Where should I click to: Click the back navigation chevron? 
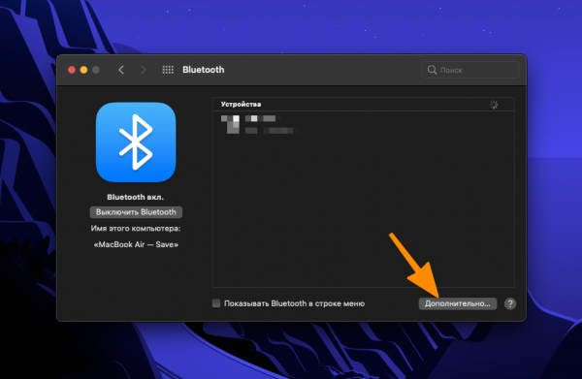click(121, 70)
